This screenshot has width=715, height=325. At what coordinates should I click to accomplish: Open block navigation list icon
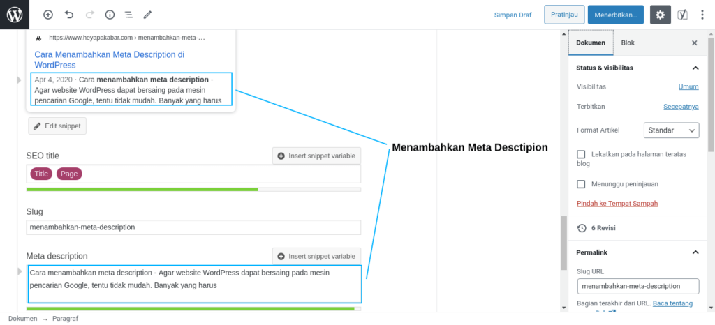pos(129,15)
